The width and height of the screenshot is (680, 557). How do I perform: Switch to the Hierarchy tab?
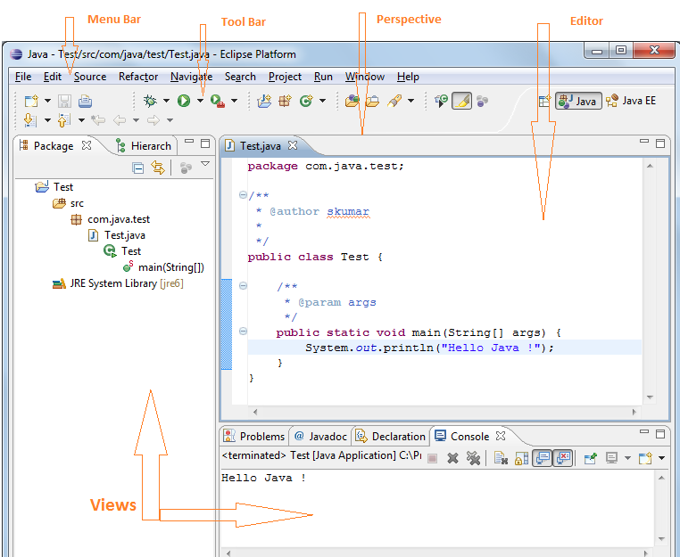click(x=144, y=146)
